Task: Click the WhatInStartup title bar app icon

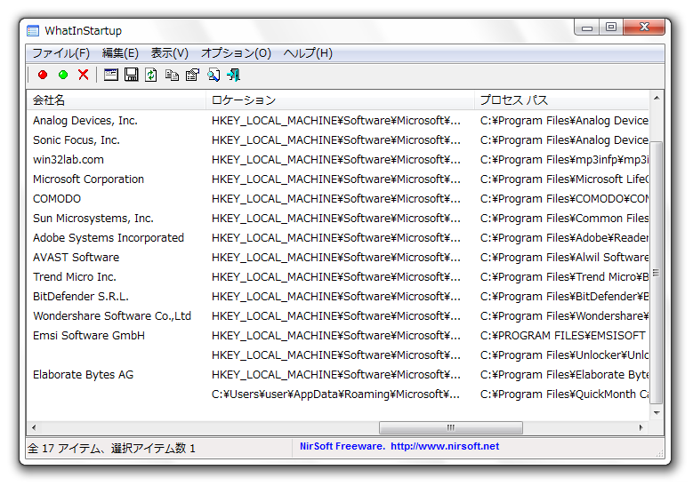Action: [x=33, y=31]
